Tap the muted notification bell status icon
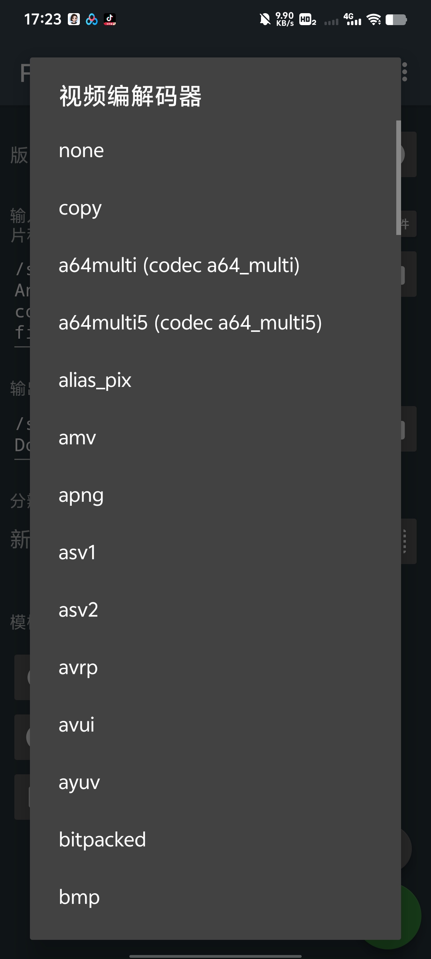The image size is (431, 959). click(265, 19)
